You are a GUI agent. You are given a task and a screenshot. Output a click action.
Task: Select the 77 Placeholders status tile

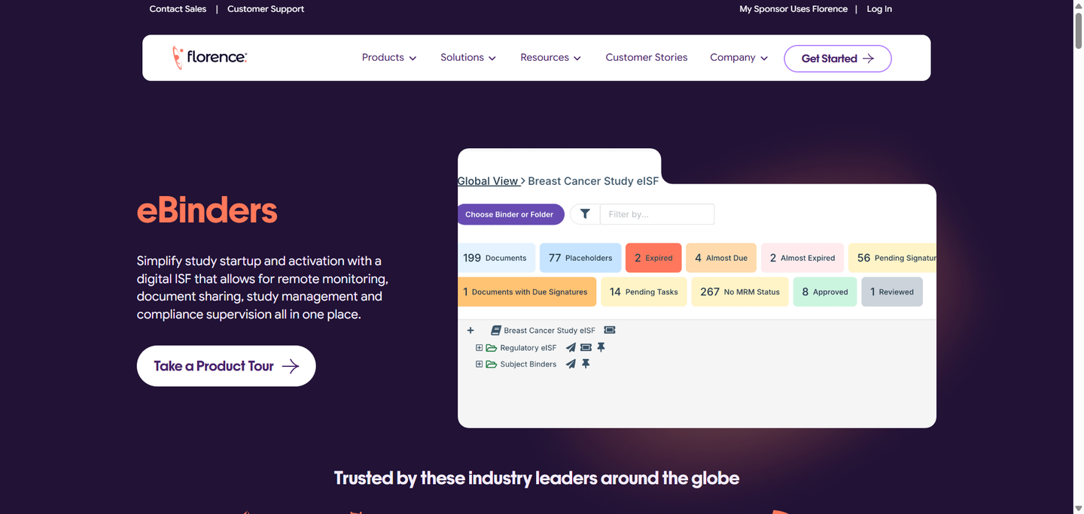580,258
